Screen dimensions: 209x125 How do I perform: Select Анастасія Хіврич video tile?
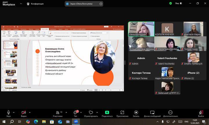click(193, 29)
